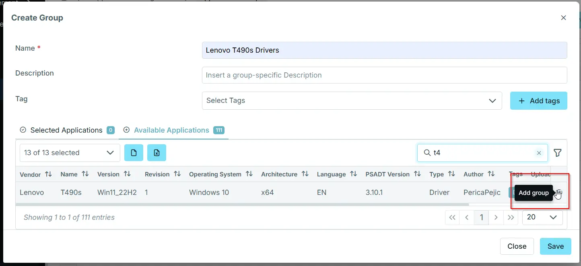This screenshot has height=266, width=581.
Task: Go to the first page of results
Action: 452,217
